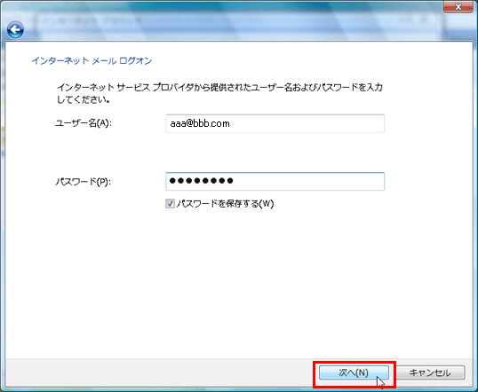Close the wizard with the red X
Screen dimensions: 478x392
coord(458,7)
